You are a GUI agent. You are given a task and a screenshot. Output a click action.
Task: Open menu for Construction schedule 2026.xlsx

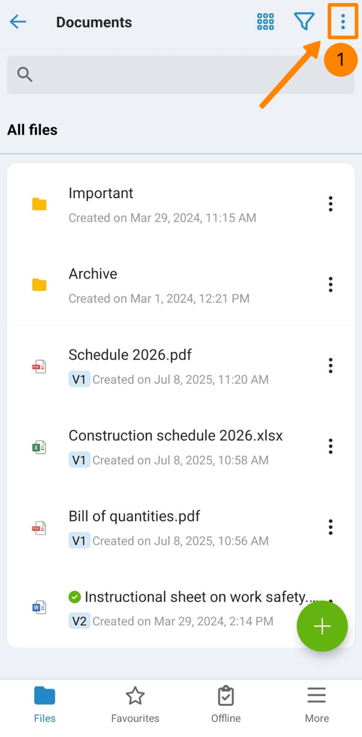click(x=330, y=446)
